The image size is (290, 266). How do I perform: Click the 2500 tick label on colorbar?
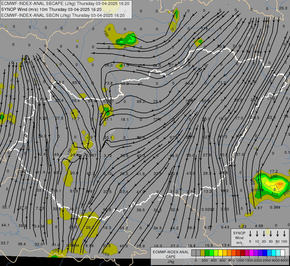pyautogui.click(x=267, y=260)
